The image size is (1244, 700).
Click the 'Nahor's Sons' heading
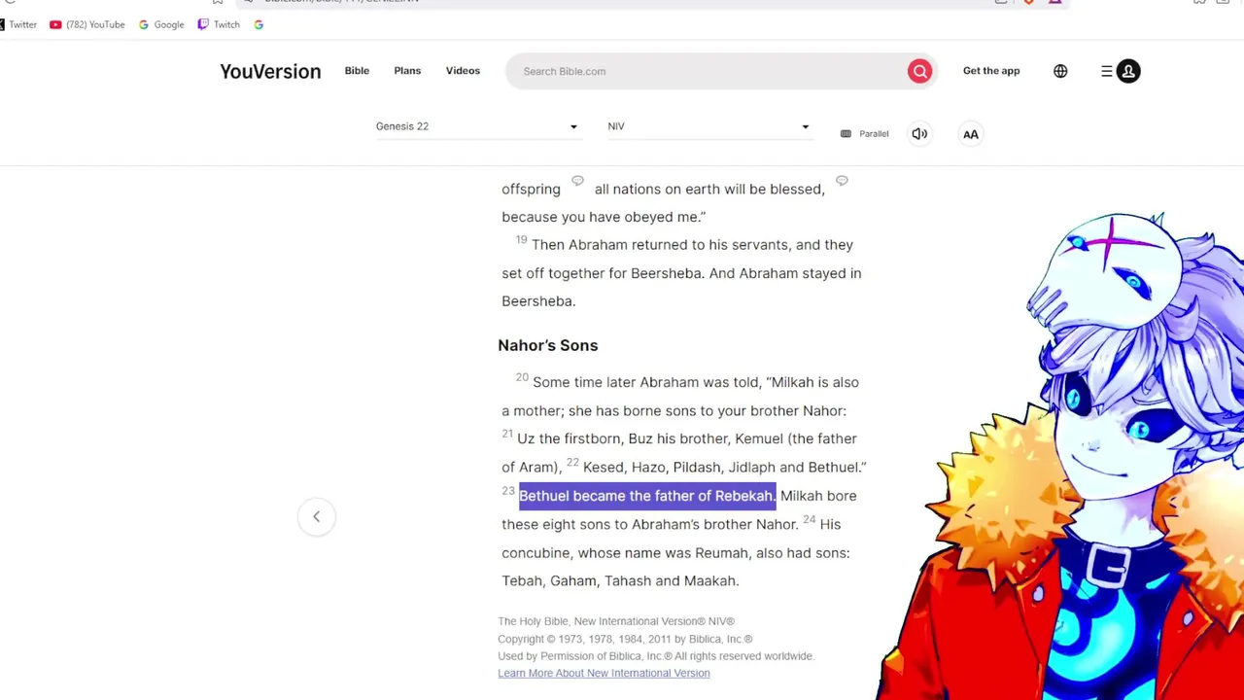[548, 345]
